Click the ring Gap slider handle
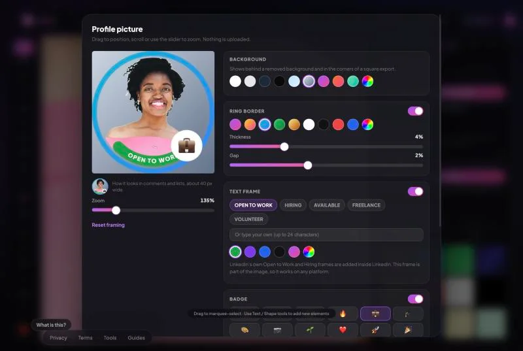The image size is (523, 351). [x=308, y=165]
